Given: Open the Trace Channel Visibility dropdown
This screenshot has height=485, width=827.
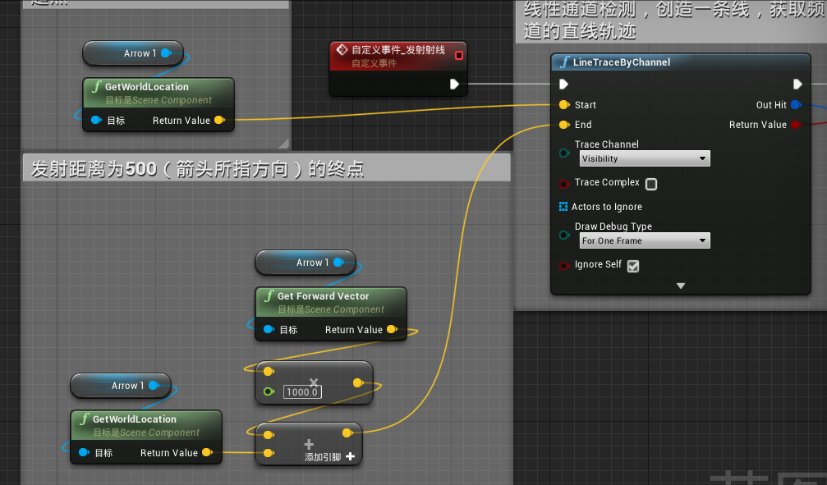Looking at the screenshot, I should click(x=644, y=158).
